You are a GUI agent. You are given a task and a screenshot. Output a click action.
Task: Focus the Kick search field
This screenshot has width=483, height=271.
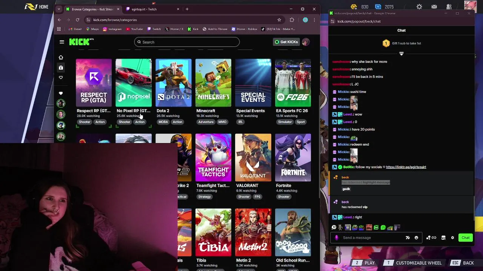(x=187, y=42)
